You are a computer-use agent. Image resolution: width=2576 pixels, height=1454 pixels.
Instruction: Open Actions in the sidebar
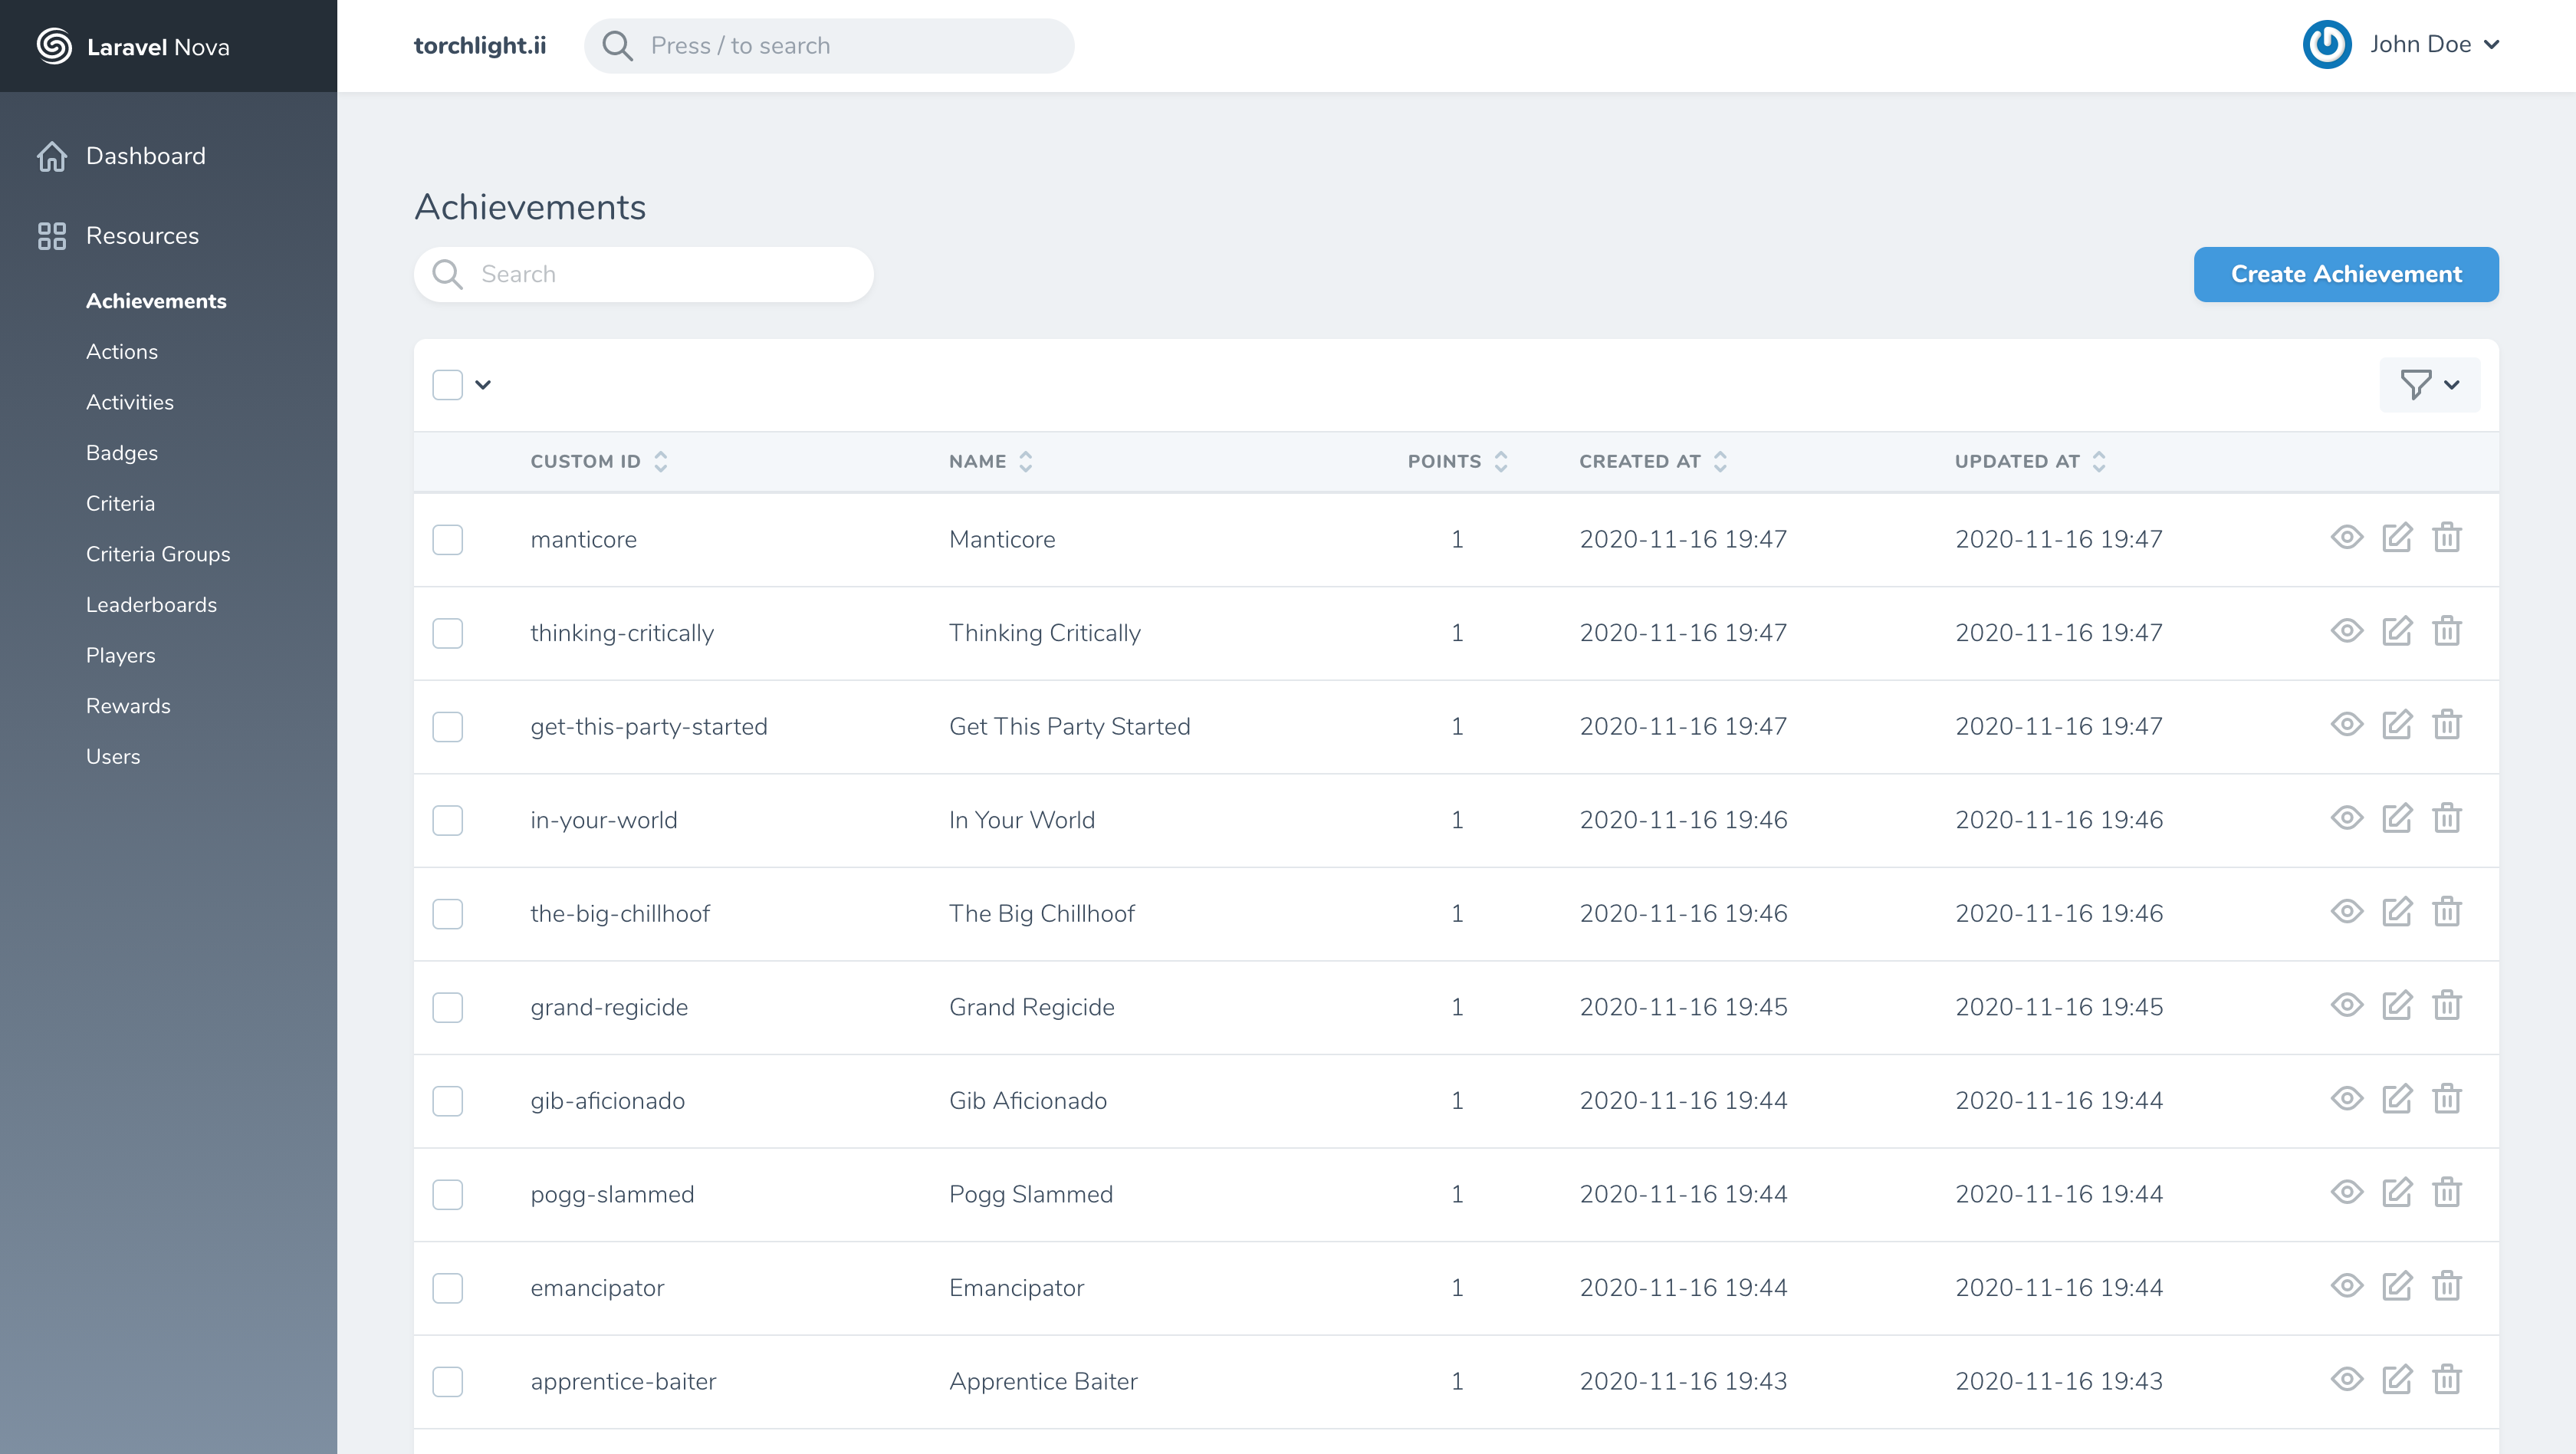click(x=122, y=352)
